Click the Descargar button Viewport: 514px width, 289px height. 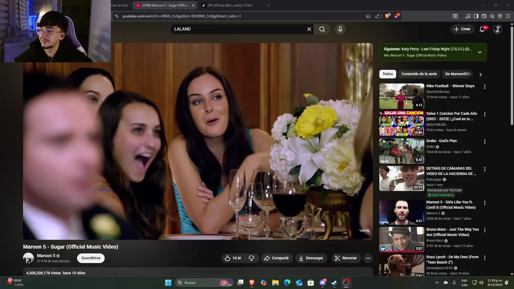[311, 258]
